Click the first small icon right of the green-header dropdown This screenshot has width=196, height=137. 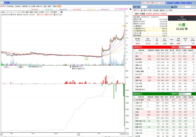click(193, 94)
